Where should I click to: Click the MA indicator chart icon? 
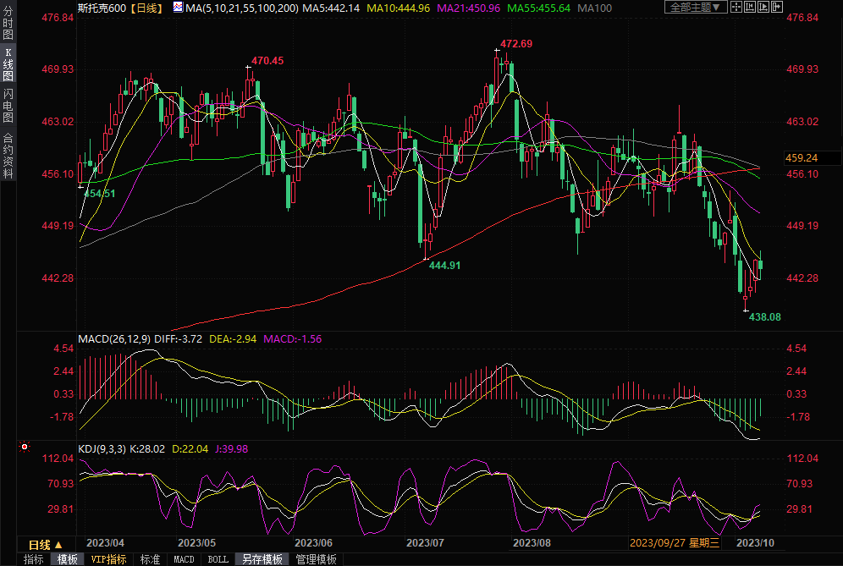pos(177,8)
